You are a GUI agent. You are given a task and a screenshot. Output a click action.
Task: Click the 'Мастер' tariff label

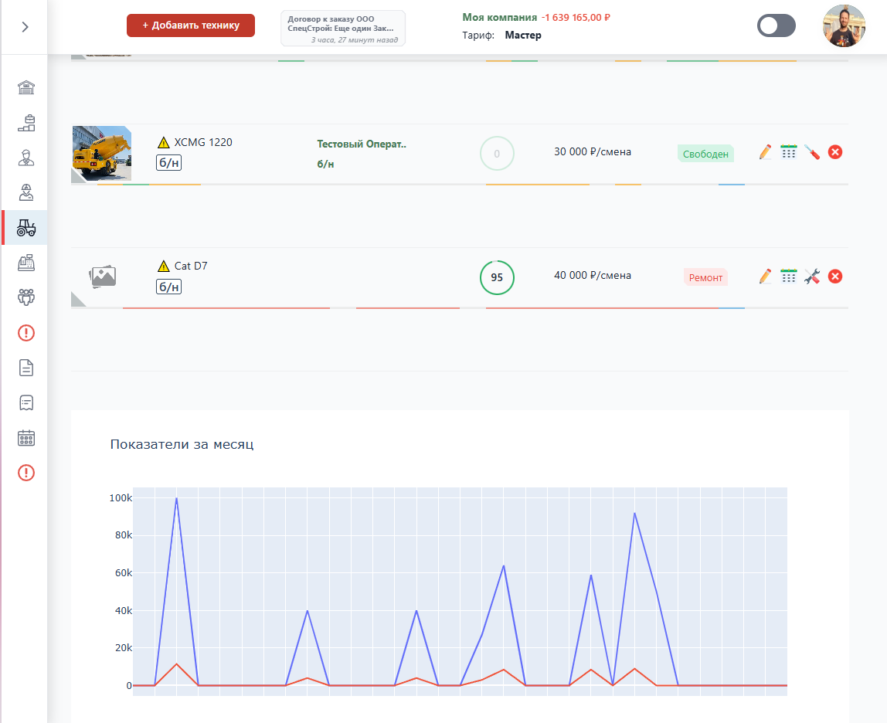point(522,35)
